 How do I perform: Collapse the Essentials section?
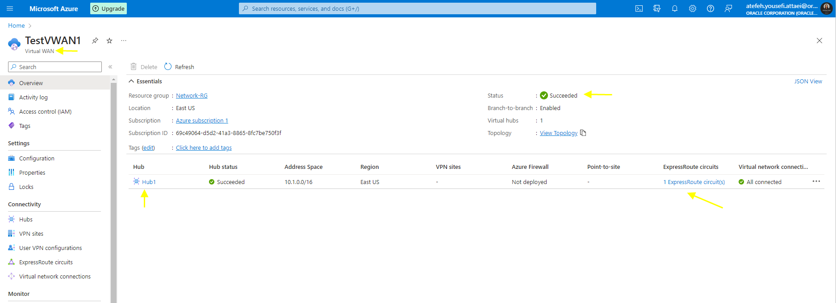click(x=145, y=81)
